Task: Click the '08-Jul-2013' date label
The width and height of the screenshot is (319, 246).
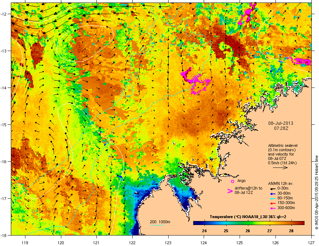Action: click(281, 123)
